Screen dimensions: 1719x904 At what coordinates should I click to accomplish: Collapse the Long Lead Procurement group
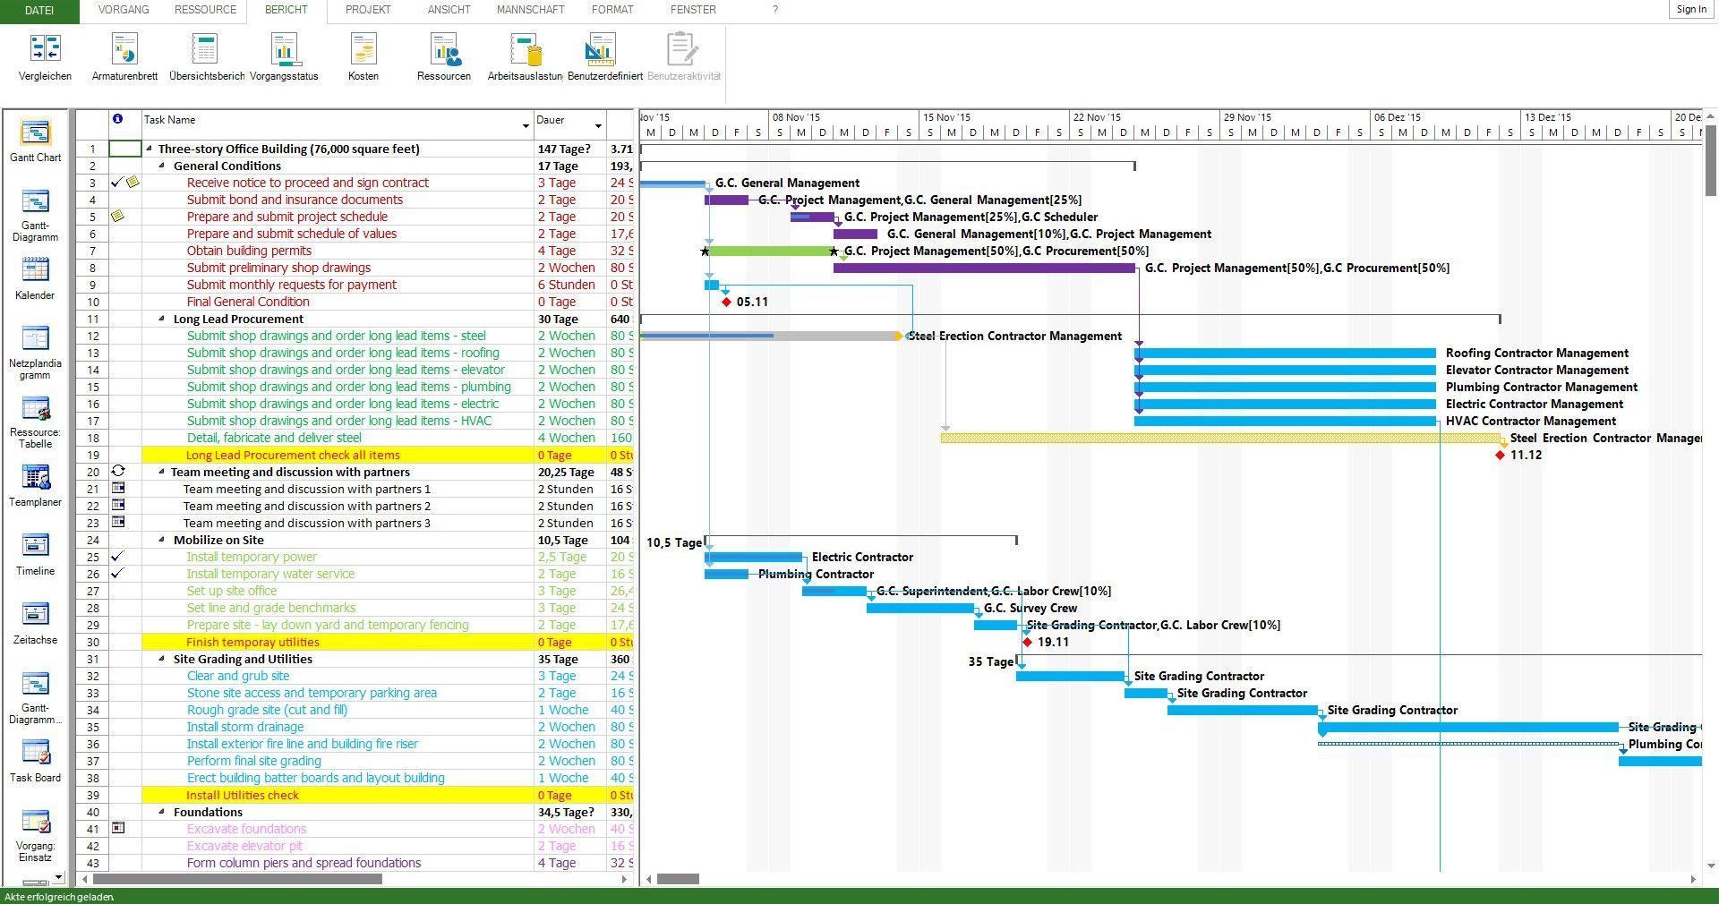tap(162, 320)
